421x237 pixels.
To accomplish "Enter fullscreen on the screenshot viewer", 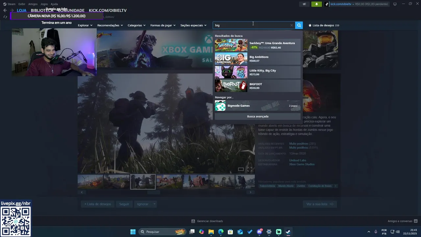I will point(250,169).
